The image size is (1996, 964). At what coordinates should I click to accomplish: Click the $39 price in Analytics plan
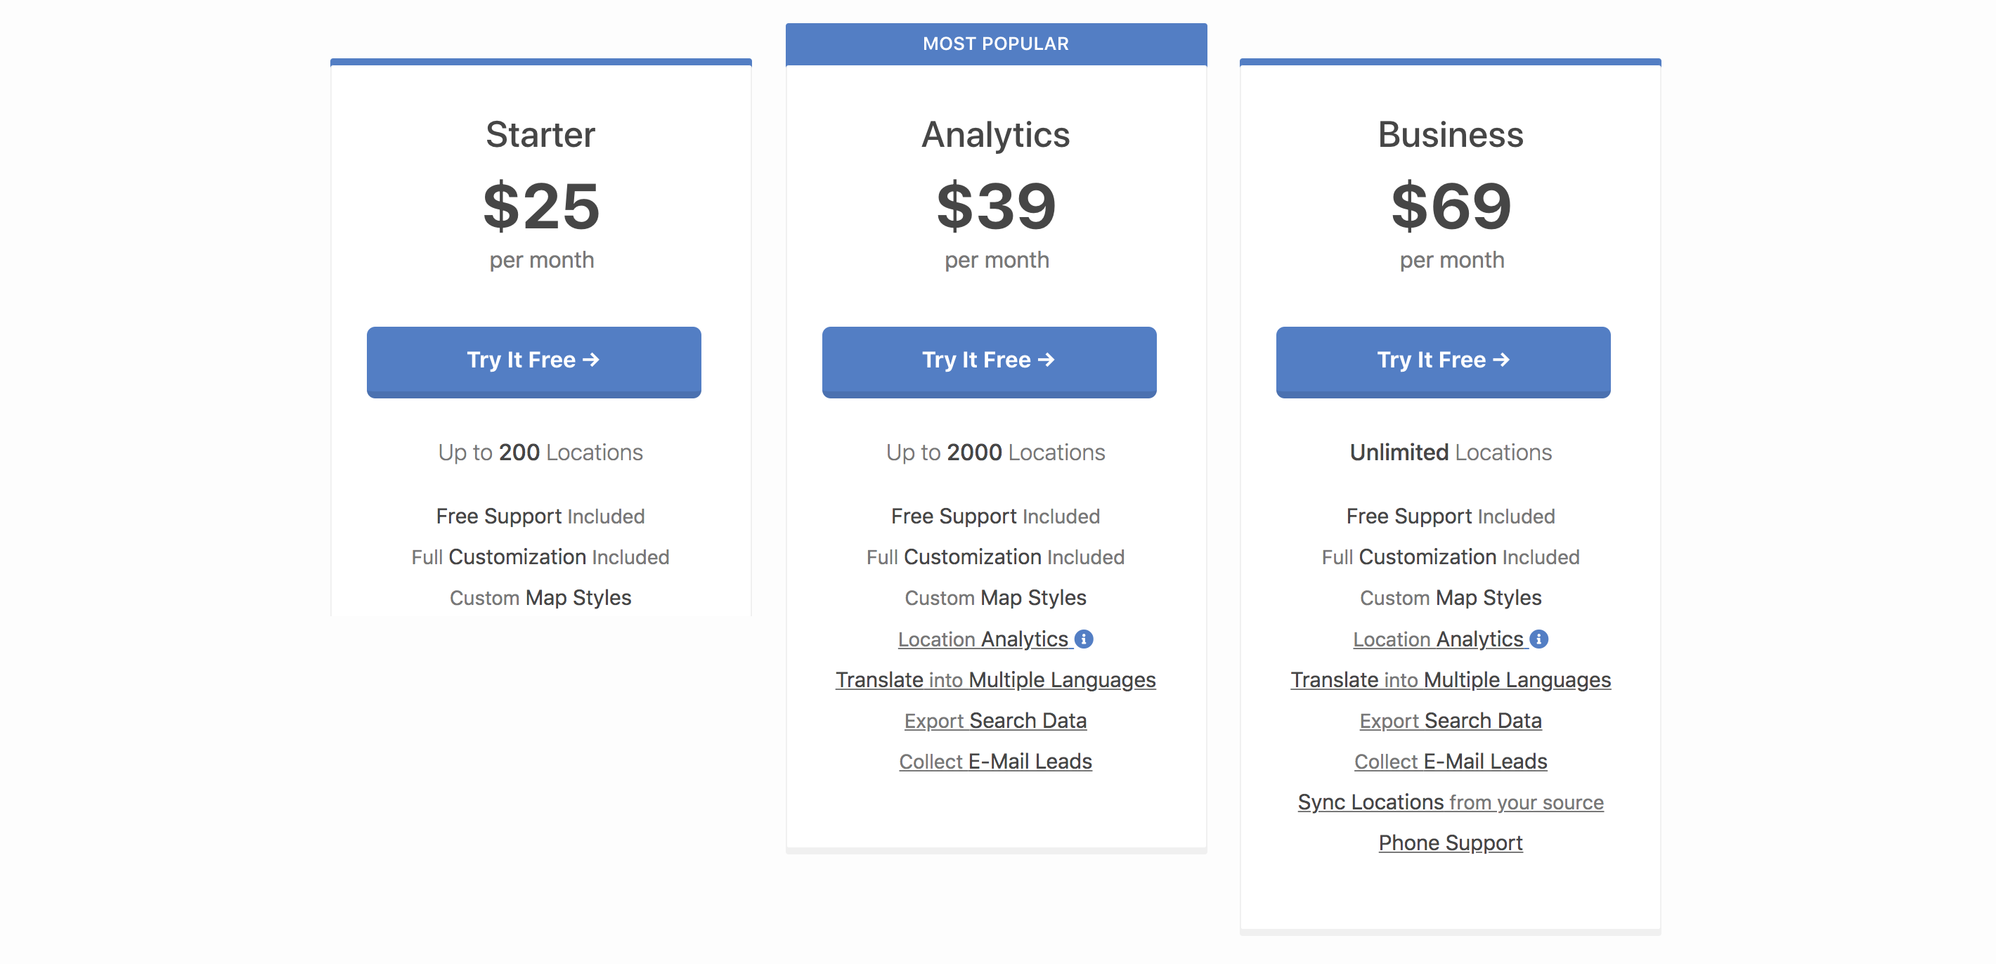coord(996,206)
